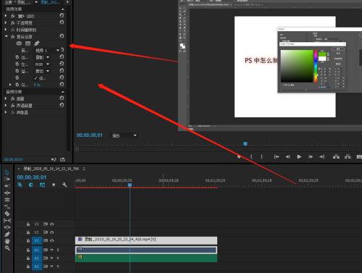Screen dimensions: 362x273
Task: Collapse the video effects section header arrow
Action: click(63, 9)
